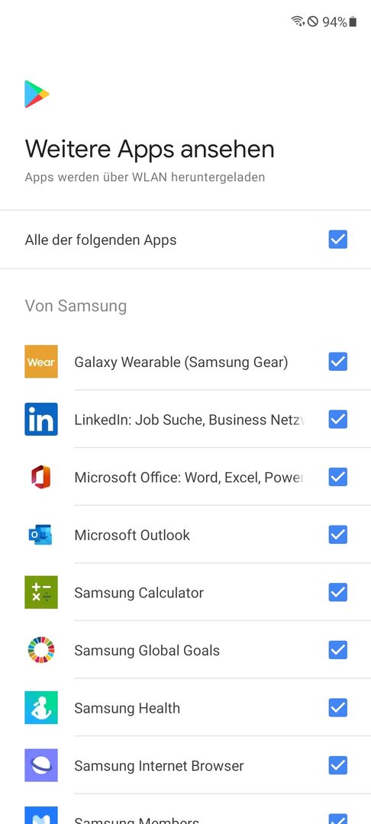Image resolution: width=371 pixels, height=824 pixels.
Task: Tap the Galaxy Wearable app icon
Action: 41,362
